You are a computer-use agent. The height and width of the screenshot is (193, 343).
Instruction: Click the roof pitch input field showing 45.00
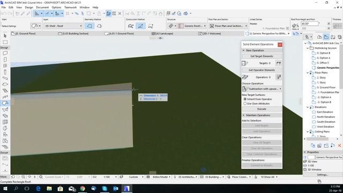click(309, 24)
